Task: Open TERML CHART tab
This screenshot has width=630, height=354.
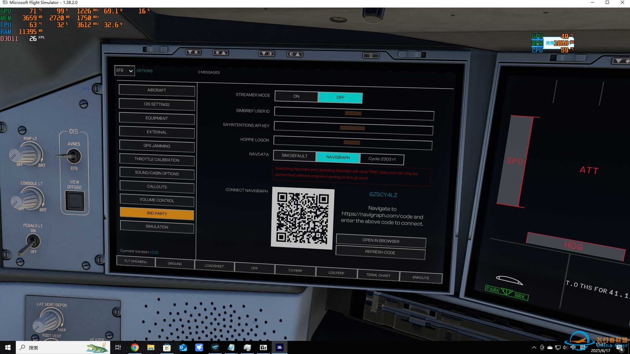Action: 378,275
